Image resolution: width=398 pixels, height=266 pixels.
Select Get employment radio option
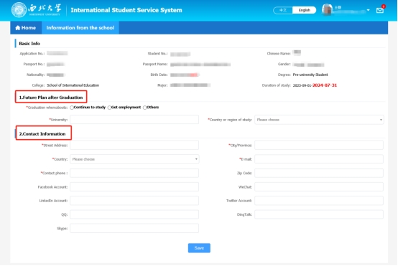109,108
